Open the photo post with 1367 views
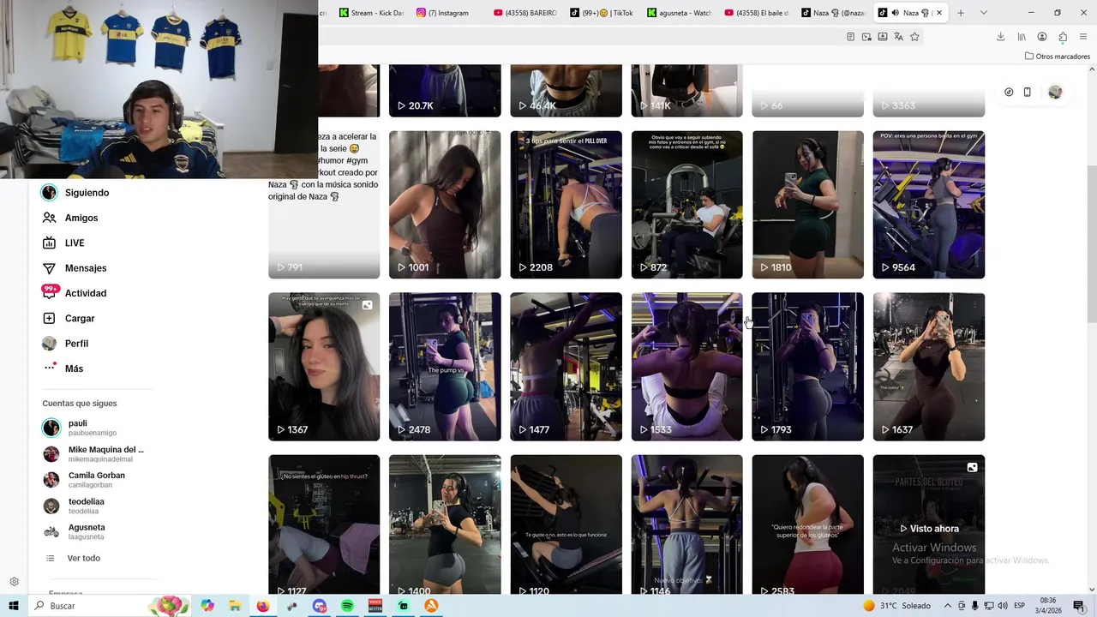 [x=324, y=367]
